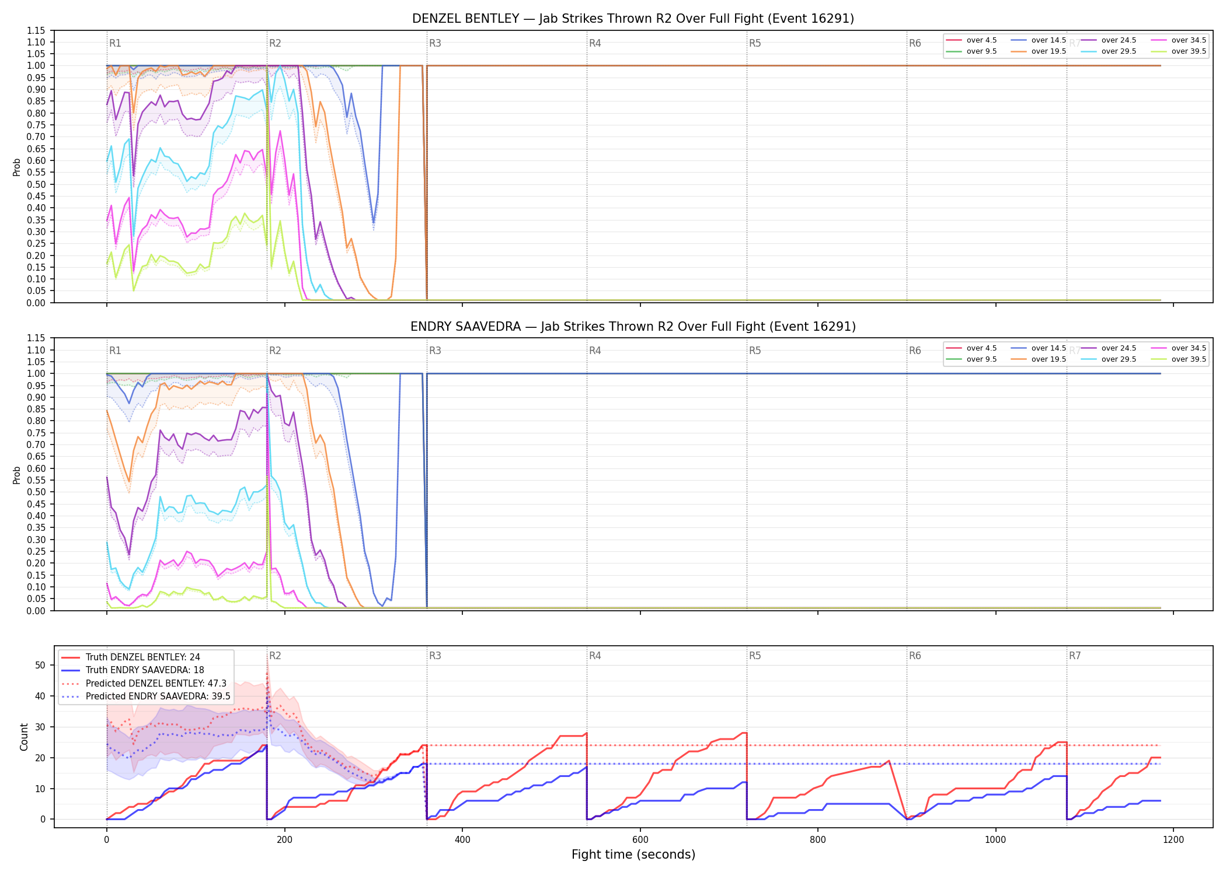Click the x-axis tick label 1200
The height and width of the screenshot is (875, 1226).
1173,840
